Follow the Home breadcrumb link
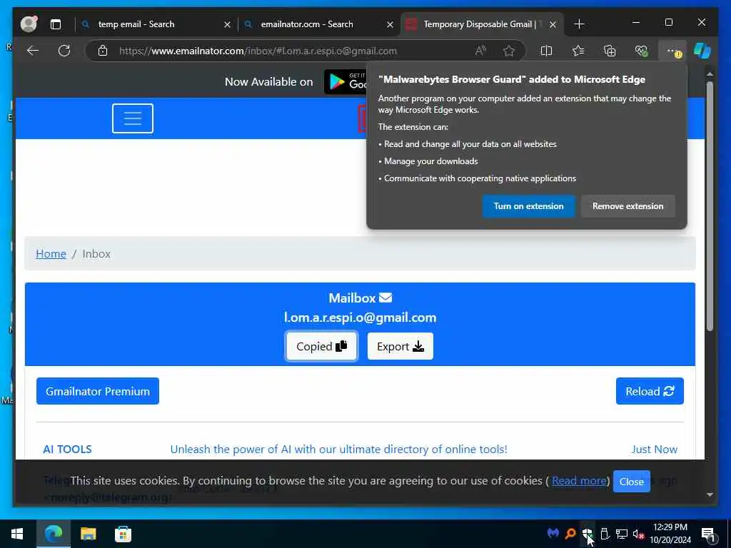This screenshot has width=731, height=548. point(51,253)
